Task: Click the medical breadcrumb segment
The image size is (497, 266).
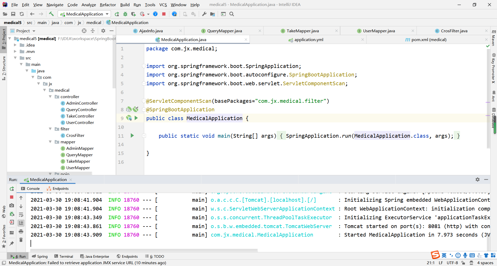Action: (x=94, y=23)
